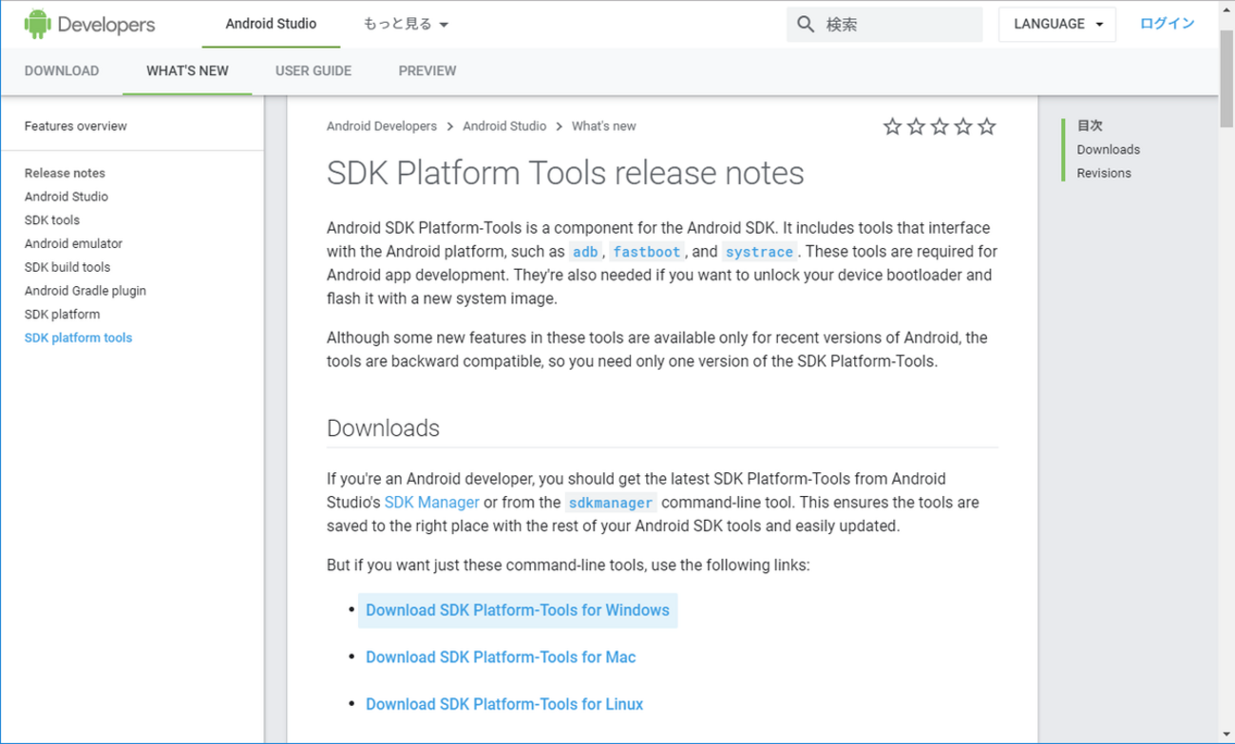Open the USER GUIDE tab
Screen dimensions: 1235x744
coord(313,71)
